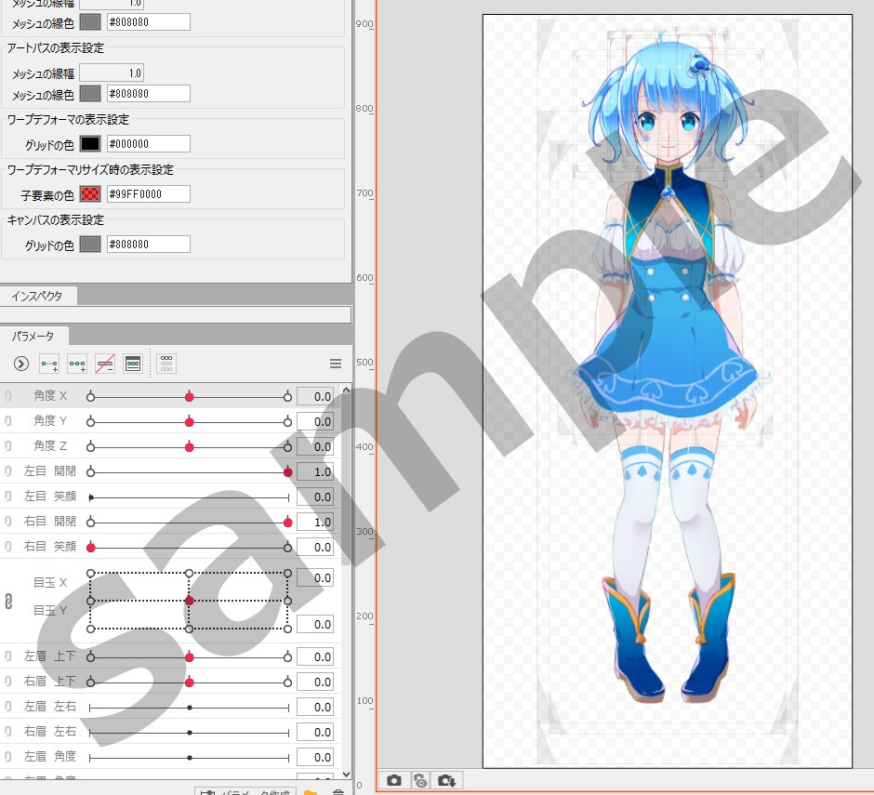Screen dimensions: 874x795
Task: Click the #000000 hex color field
Action: pos(148,144)
